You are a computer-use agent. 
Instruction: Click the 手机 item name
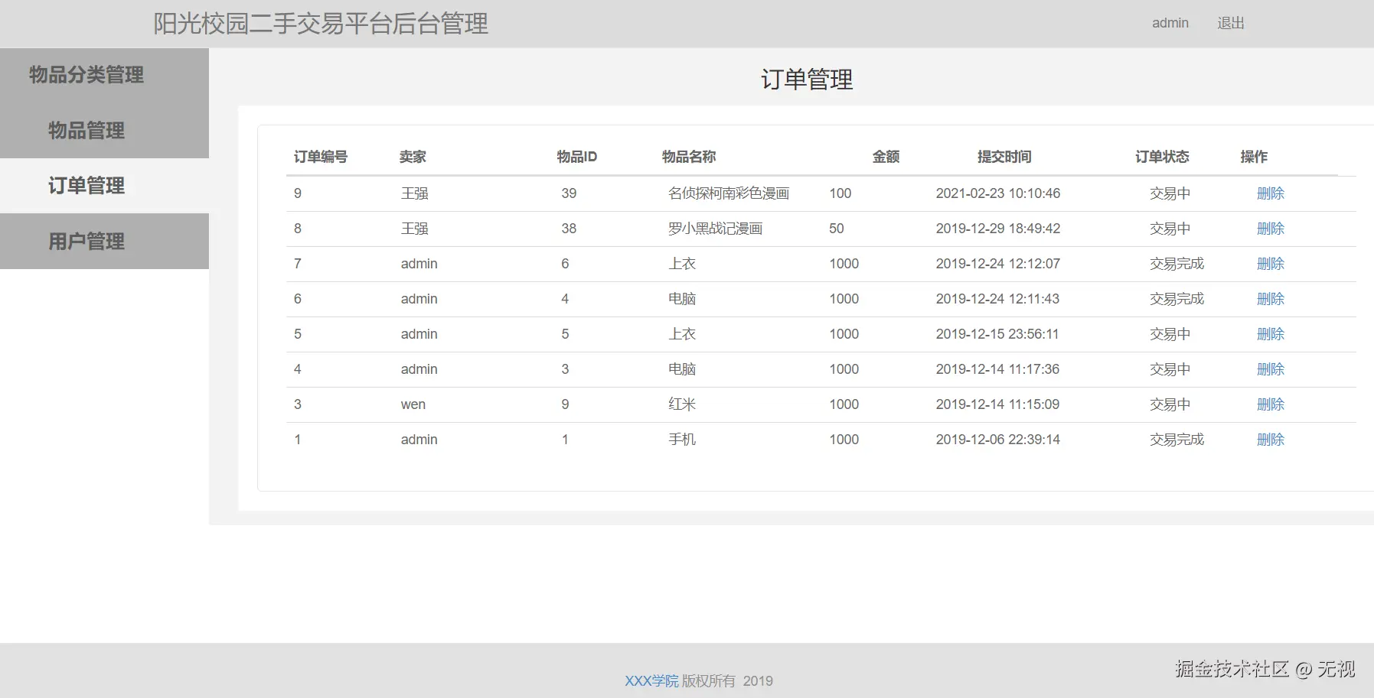coord(682,440)
